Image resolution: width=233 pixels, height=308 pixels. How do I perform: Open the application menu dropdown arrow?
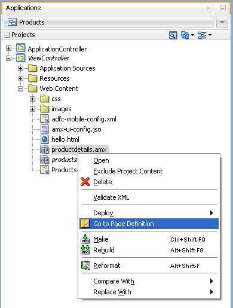pos(222,22)
